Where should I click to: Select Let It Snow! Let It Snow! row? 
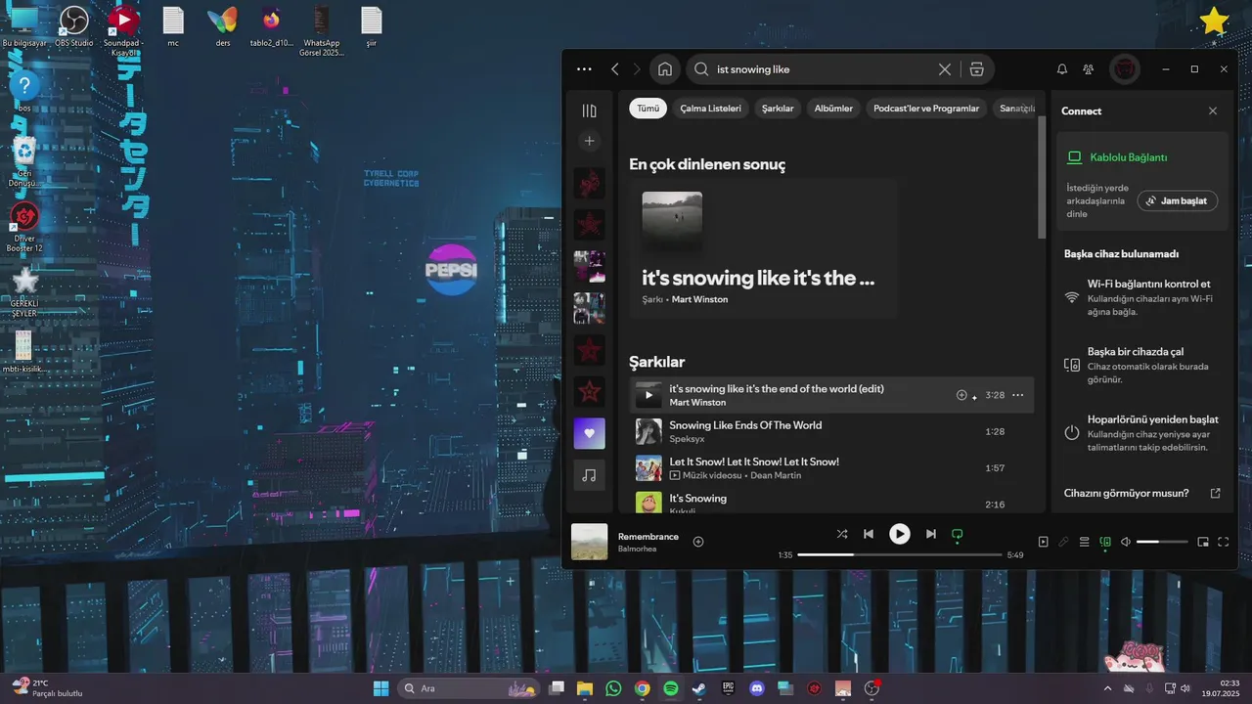(x=831, y=467)
